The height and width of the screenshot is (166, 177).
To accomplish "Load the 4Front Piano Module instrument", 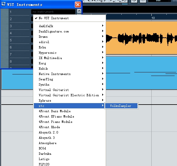I will pos(70,122).
